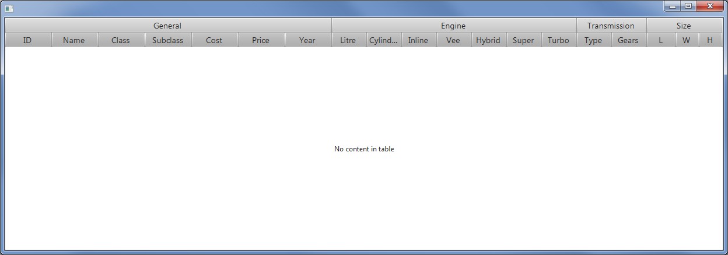Click the Price column header
This screenshot has width=728, height=255.
261,40
